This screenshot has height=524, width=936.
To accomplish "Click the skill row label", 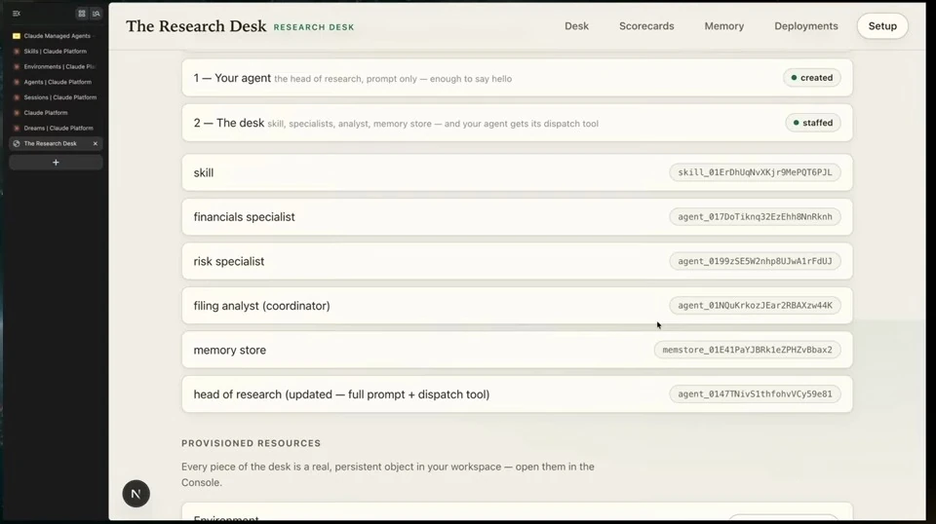I will coord(204,172).
